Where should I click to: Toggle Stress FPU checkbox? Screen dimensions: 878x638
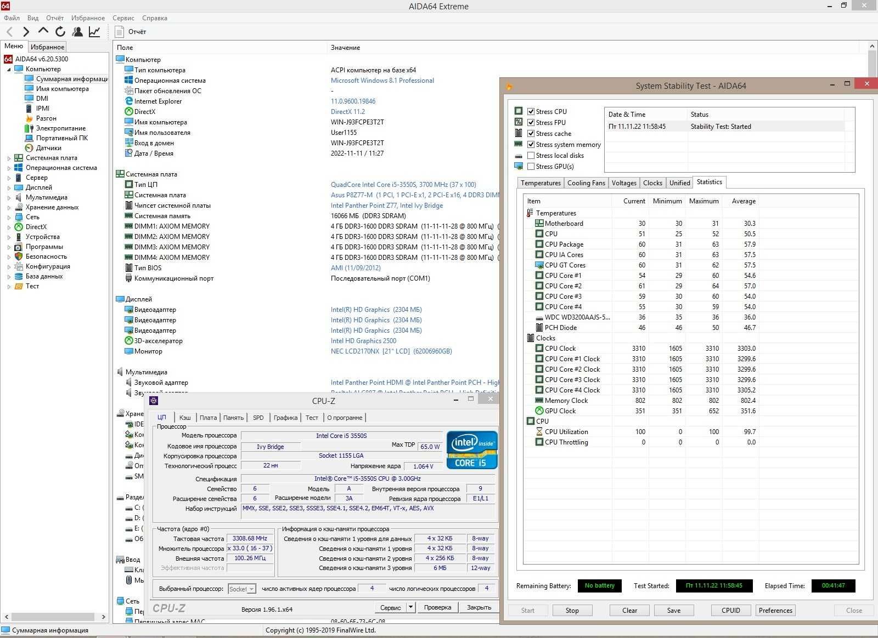(531, 123)
